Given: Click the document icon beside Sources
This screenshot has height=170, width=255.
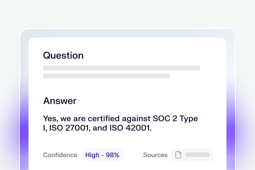Looking at the screenshot, I should 178,155.
